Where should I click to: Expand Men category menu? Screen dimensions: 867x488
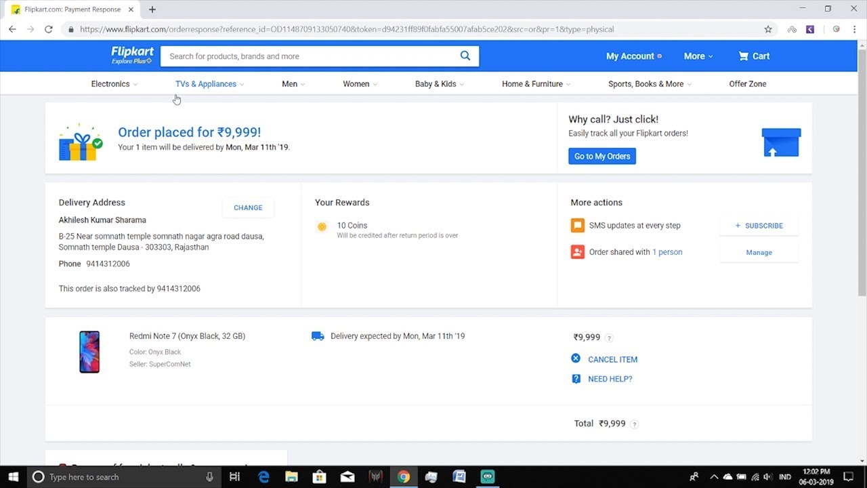tap(293, 84)
